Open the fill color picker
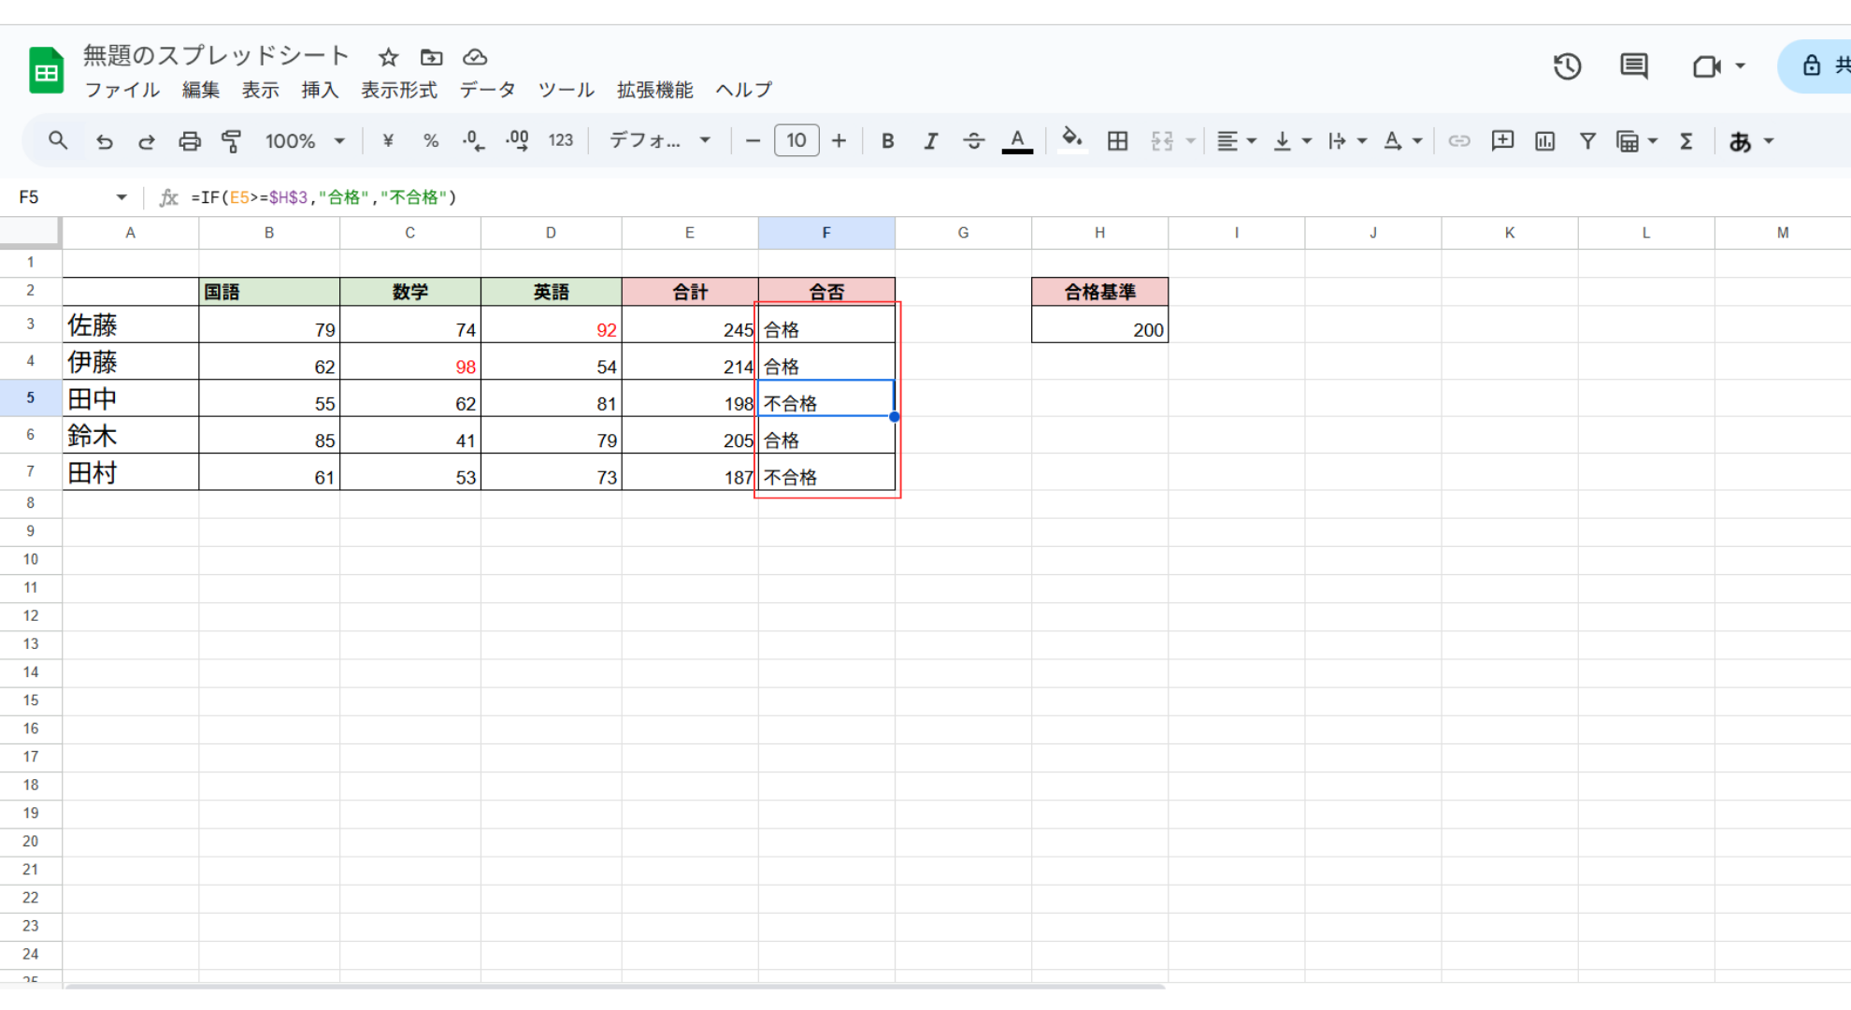The image size is (1851, 1010). point(1072,141)
